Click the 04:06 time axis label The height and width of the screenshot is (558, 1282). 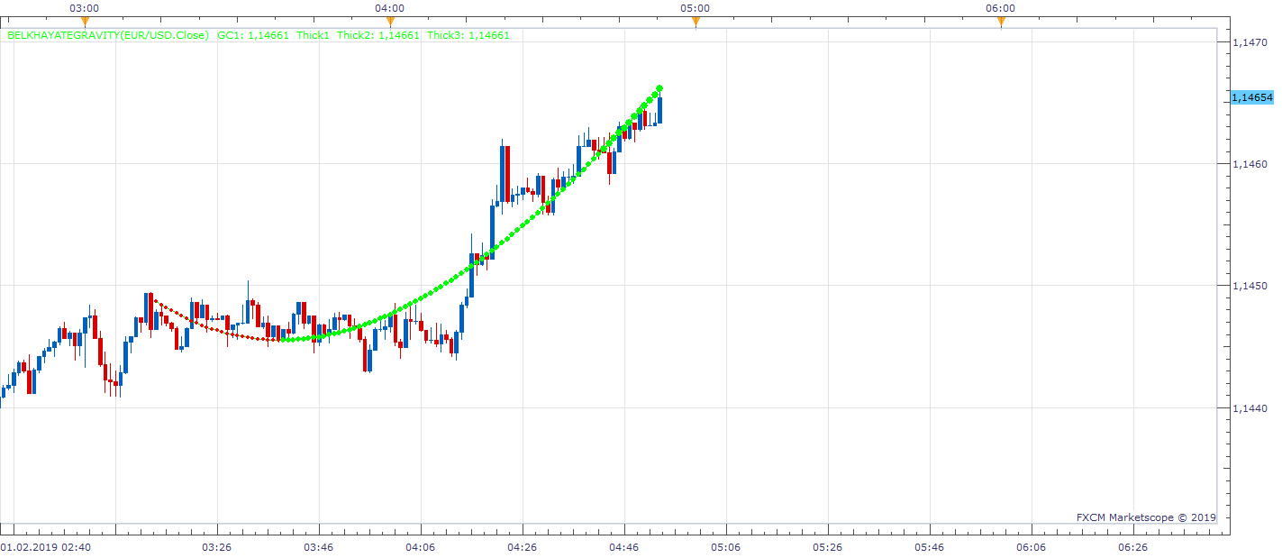coord(421,546)
